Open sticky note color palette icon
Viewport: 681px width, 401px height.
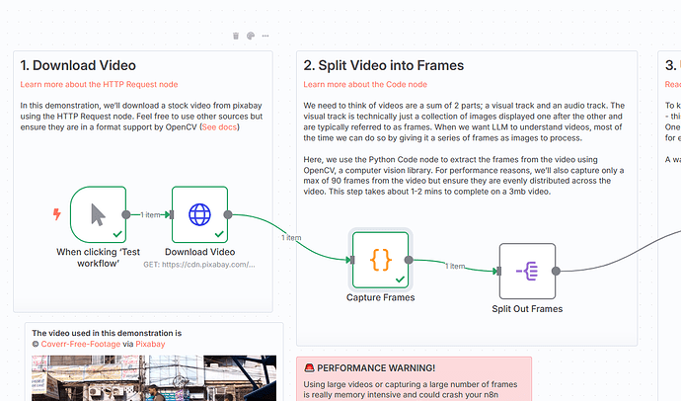coord(251,36)
